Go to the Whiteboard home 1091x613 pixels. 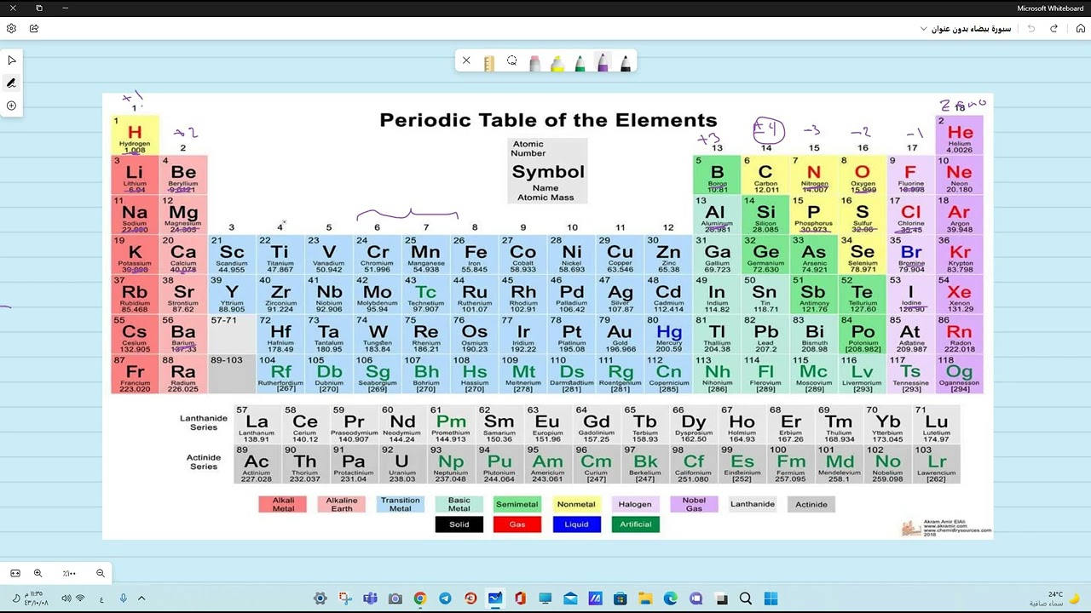[x=1080, y=28]
